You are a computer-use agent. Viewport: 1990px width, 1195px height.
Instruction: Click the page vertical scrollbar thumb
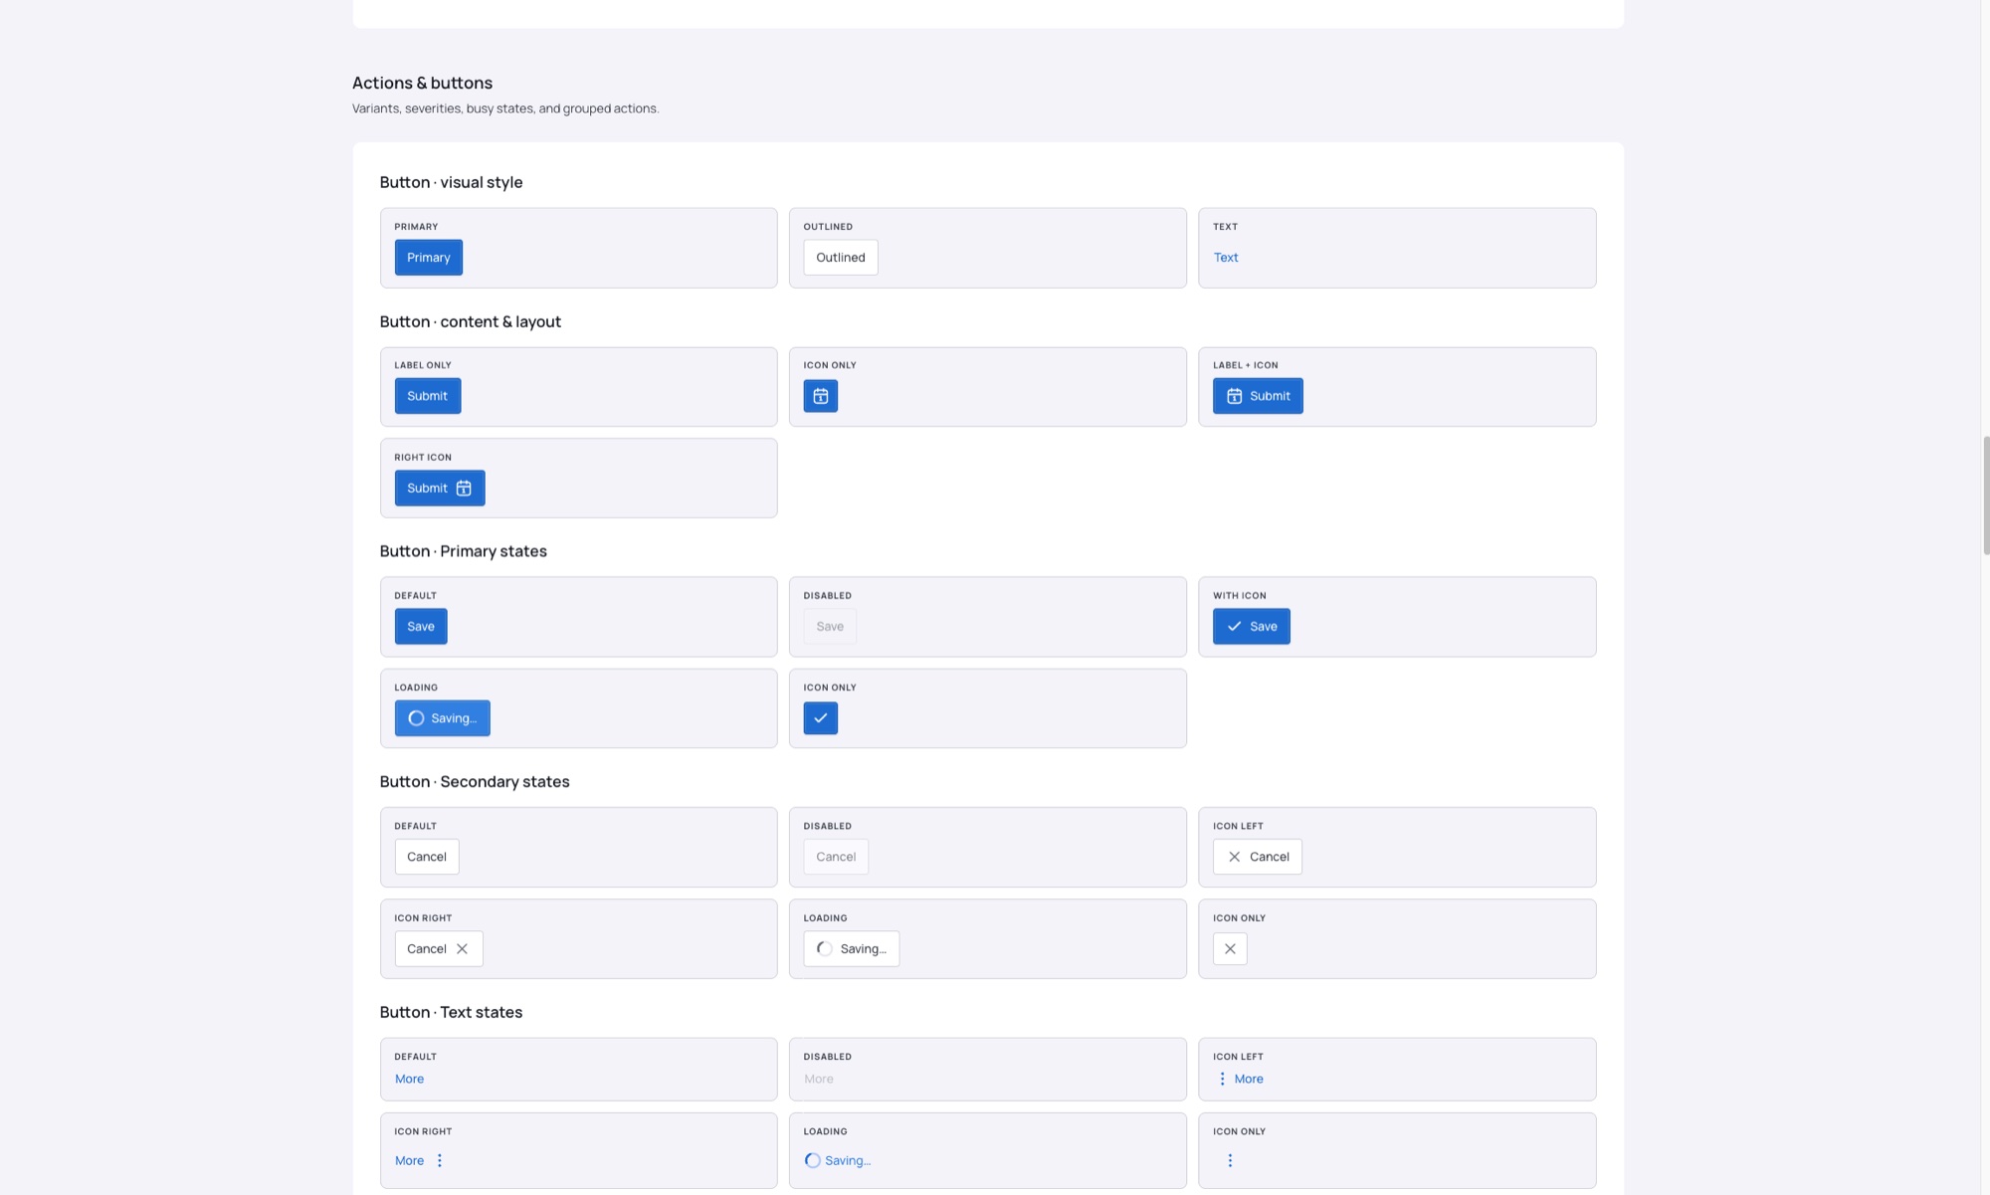(x=1986, y=495)
